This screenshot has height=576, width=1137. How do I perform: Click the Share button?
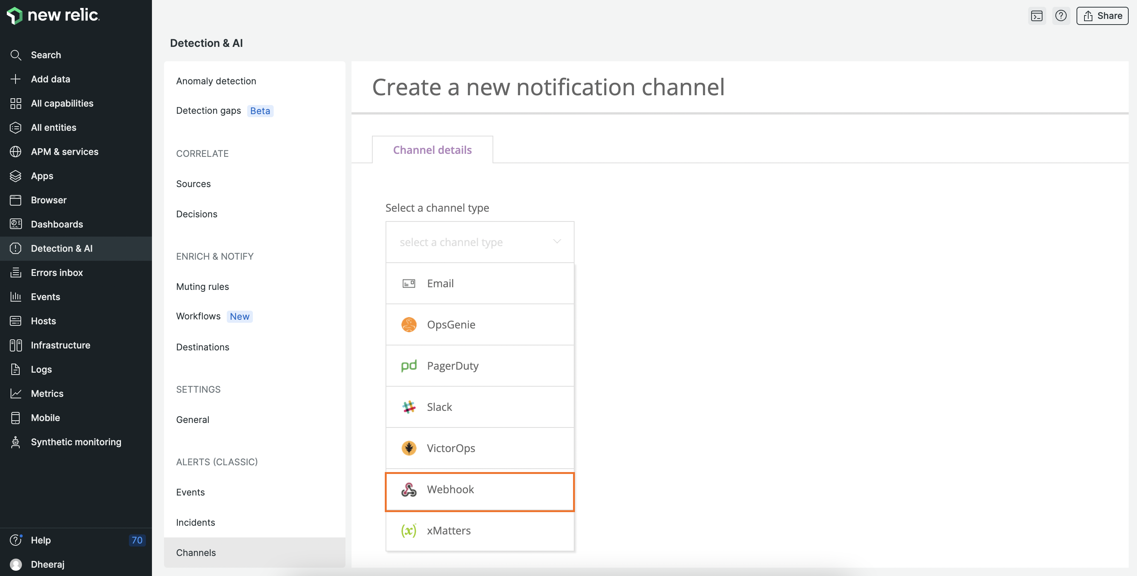click(x=1102, y=16)
